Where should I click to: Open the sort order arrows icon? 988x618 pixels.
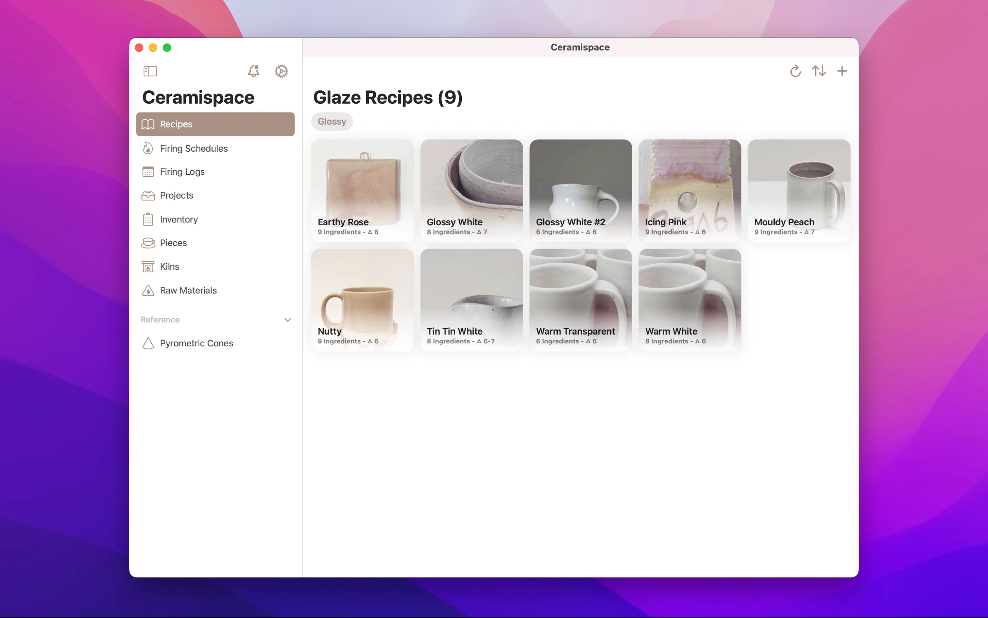[x=819, y=71]
